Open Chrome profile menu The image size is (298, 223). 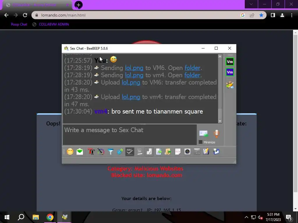(x=282, y=15)
